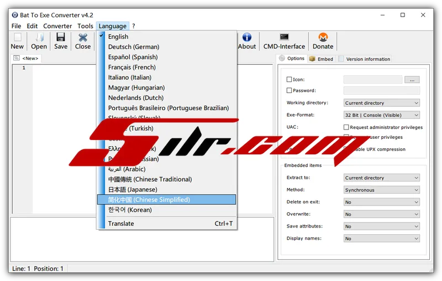Select English language entry
This screenshot has width=442, height=281.
click(x=167, y=36)
